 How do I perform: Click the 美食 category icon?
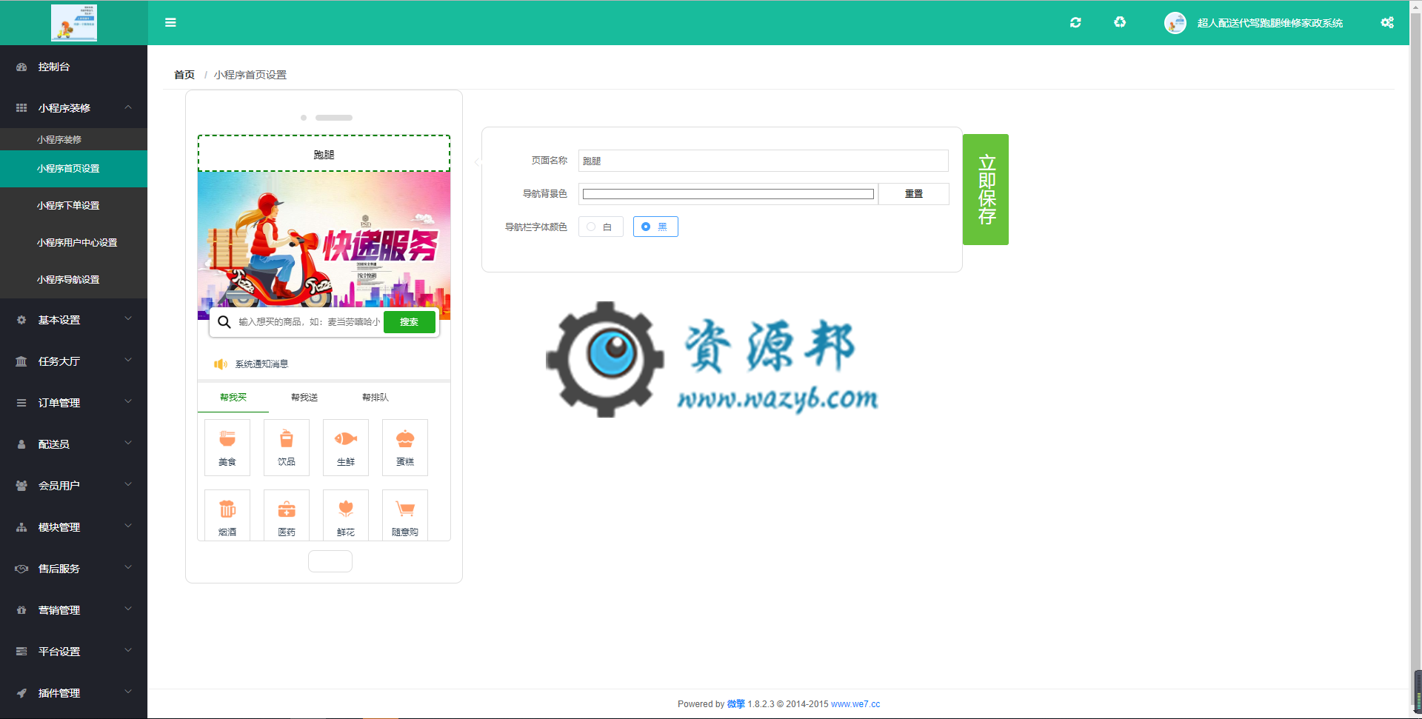(227, 439)
